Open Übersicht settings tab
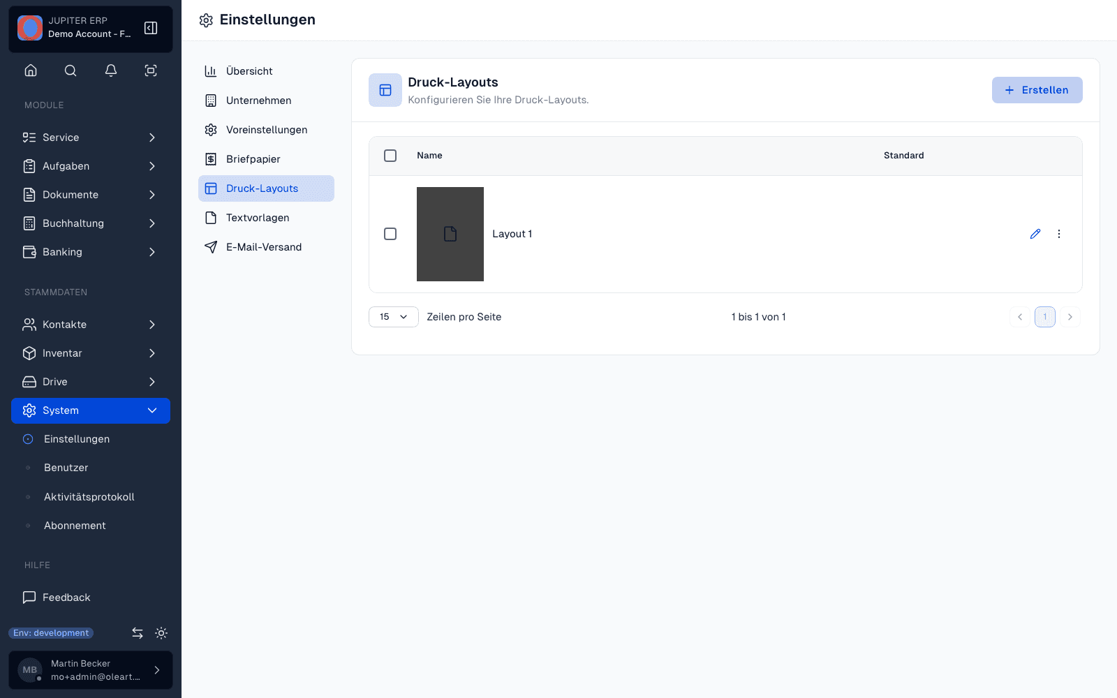Image resolution: width=1117 pixels, height=698 pixels. tap(266, 71)
